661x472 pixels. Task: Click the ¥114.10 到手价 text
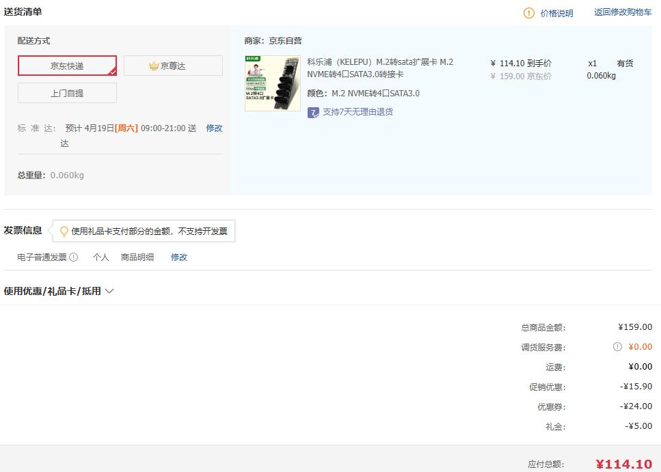pyautogui.click(x=521, y=64)
